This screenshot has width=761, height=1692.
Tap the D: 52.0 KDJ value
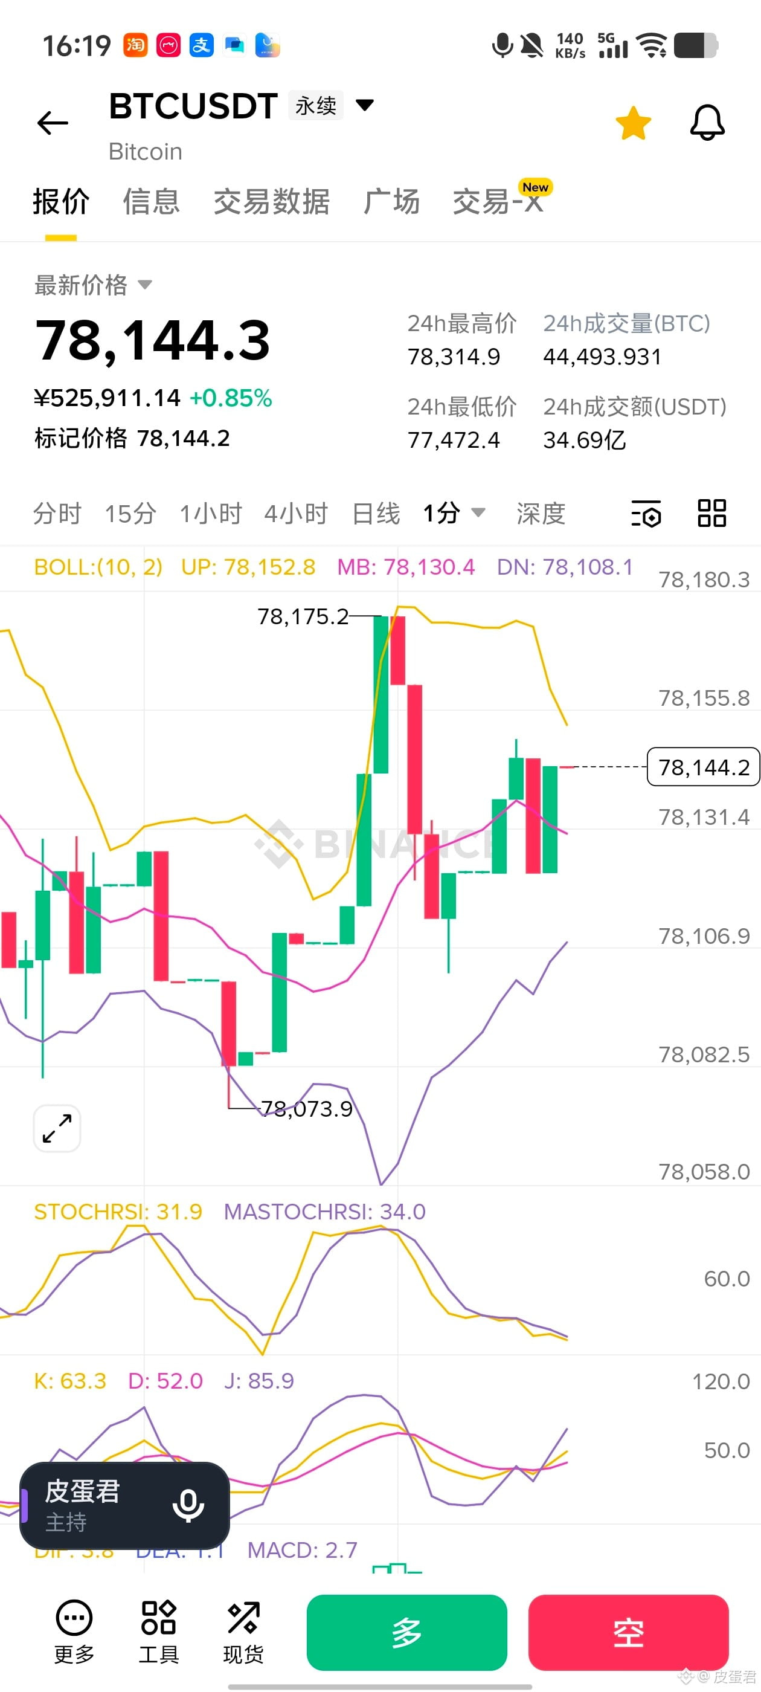[x=165, y=1381]
